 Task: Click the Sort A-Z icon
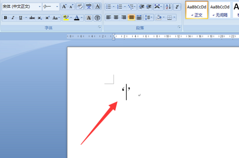[x=168, y=7]
